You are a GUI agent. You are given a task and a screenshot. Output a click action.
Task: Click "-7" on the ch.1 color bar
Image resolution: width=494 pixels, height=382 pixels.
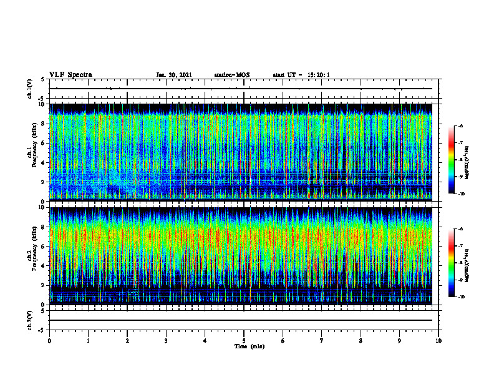pyautogui.click(x=460, y=143)
